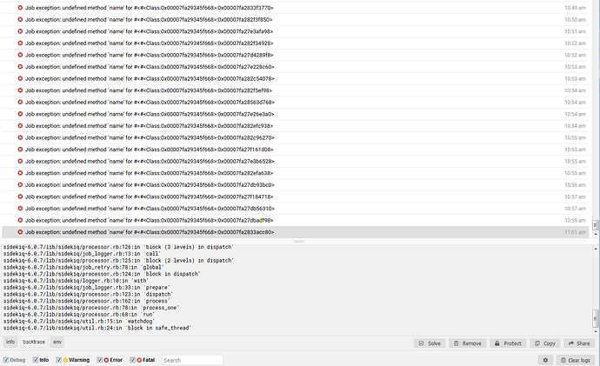Select the log message ending 0x00007fa27f184718

[x=150, y=197]
